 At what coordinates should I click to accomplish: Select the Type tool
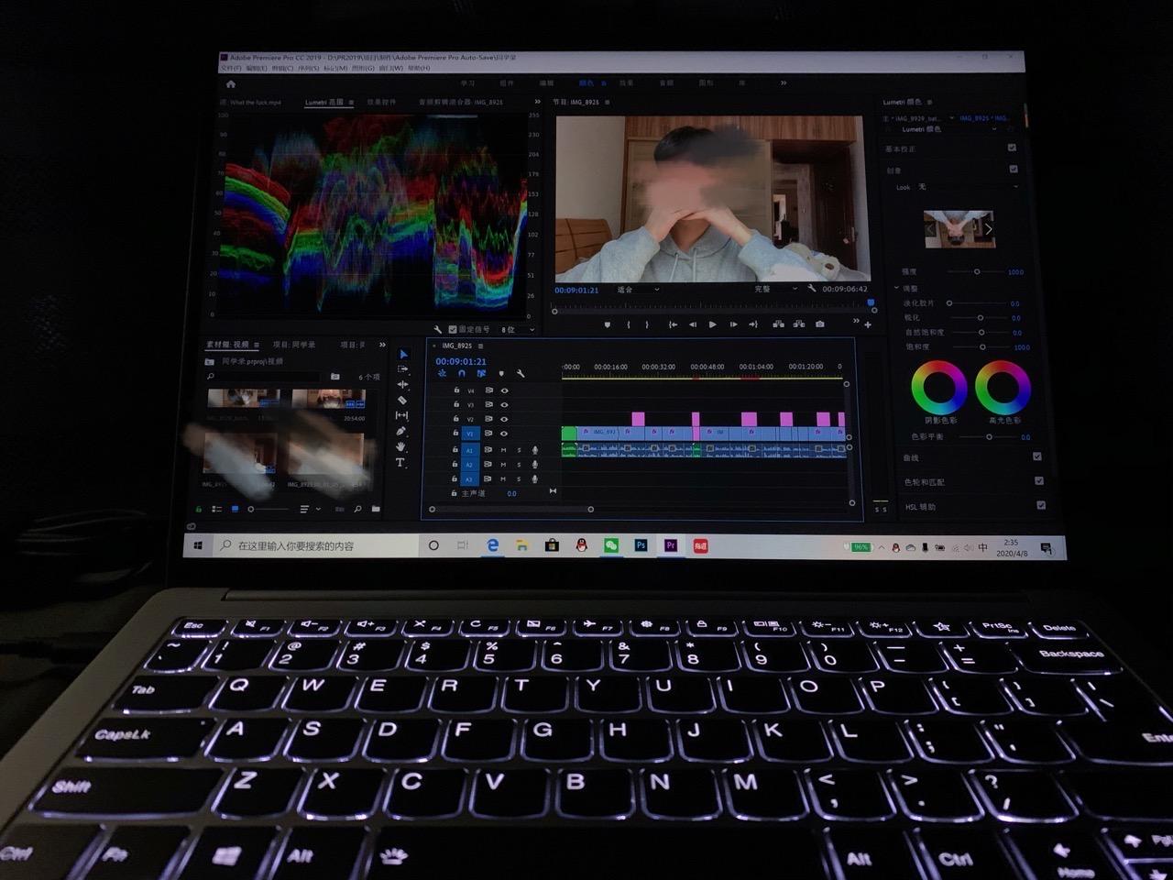coord(400,463)
